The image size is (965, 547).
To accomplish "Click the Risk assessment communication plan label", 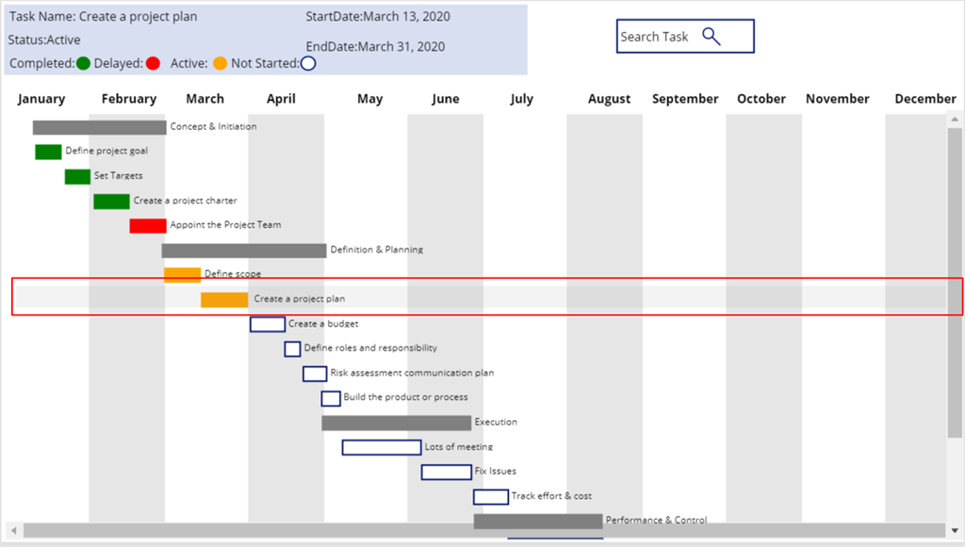I will tap(412, 373).
